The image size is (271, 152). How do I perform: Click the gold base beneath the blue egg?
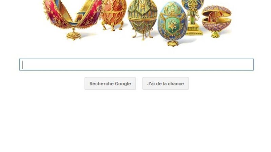(x=173, y=43)
